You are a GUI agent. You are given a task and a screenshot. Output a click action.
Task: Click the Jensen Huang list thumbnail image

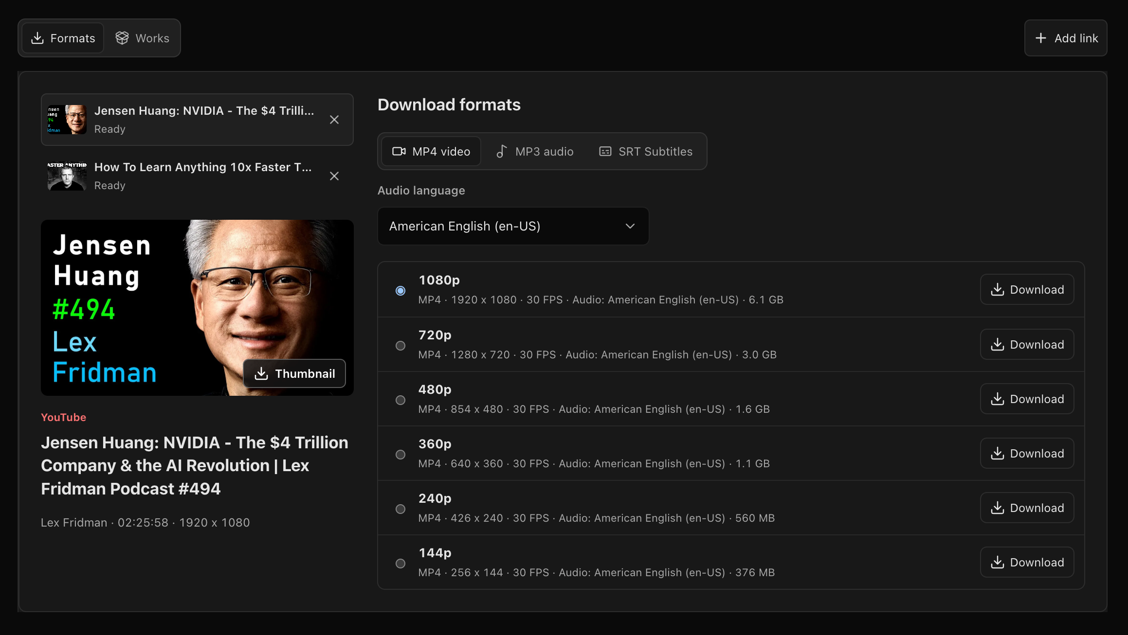67,120
